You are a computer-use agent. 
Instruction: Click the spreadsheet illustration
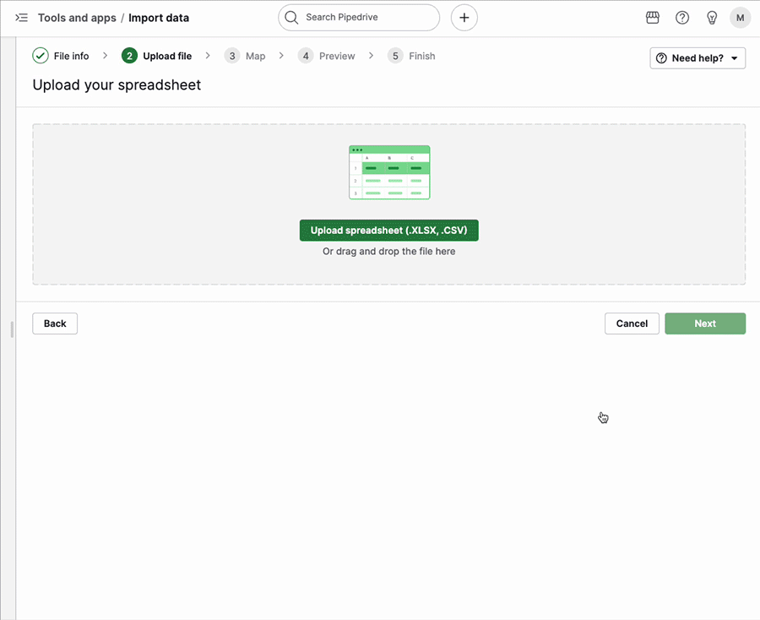[x=389, y=172]
